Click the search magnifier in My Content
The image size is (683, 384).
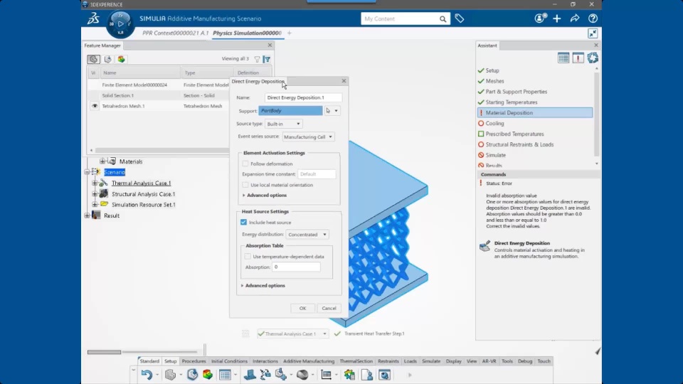[x=443, y=18]
